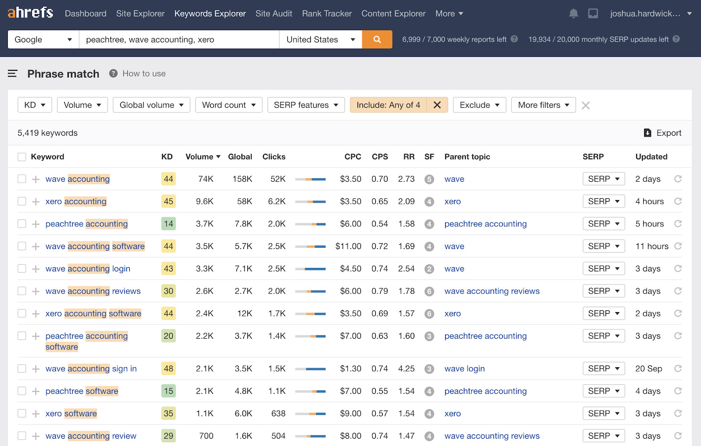Expand the SERP dropdown for 'wave accounting'
The height and width of the screenshot is (446, 701).
tap(604, 179)
